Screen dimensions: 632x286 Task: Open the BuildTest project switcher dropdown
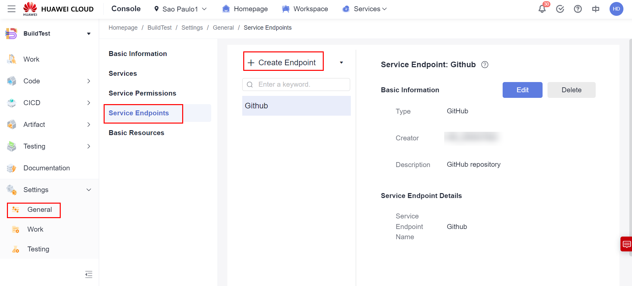tap(88, 34)
